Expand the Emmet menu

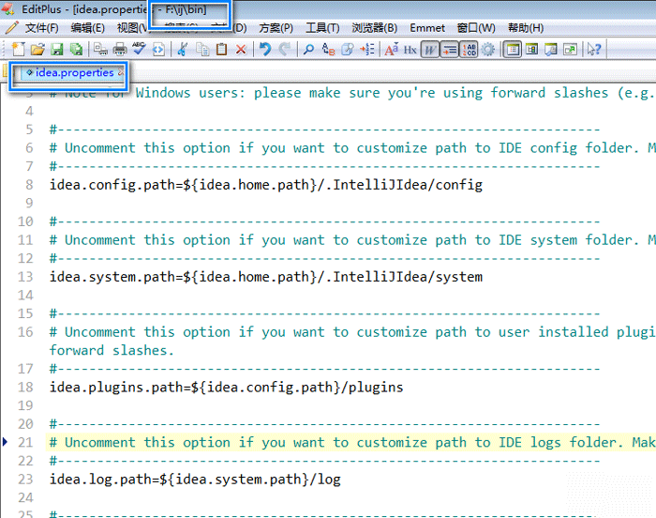point(427,28)
